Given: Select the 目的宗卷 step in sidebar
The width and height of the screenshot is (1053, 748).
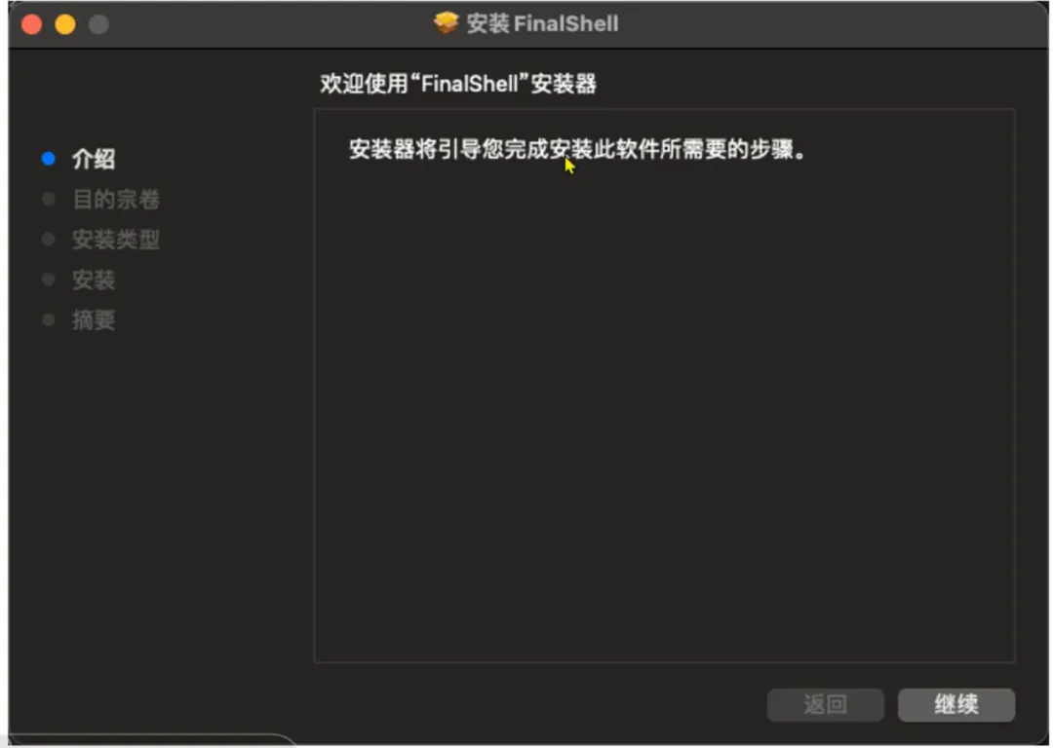Looking at the screenshot, I should click(x=115, y=200).
